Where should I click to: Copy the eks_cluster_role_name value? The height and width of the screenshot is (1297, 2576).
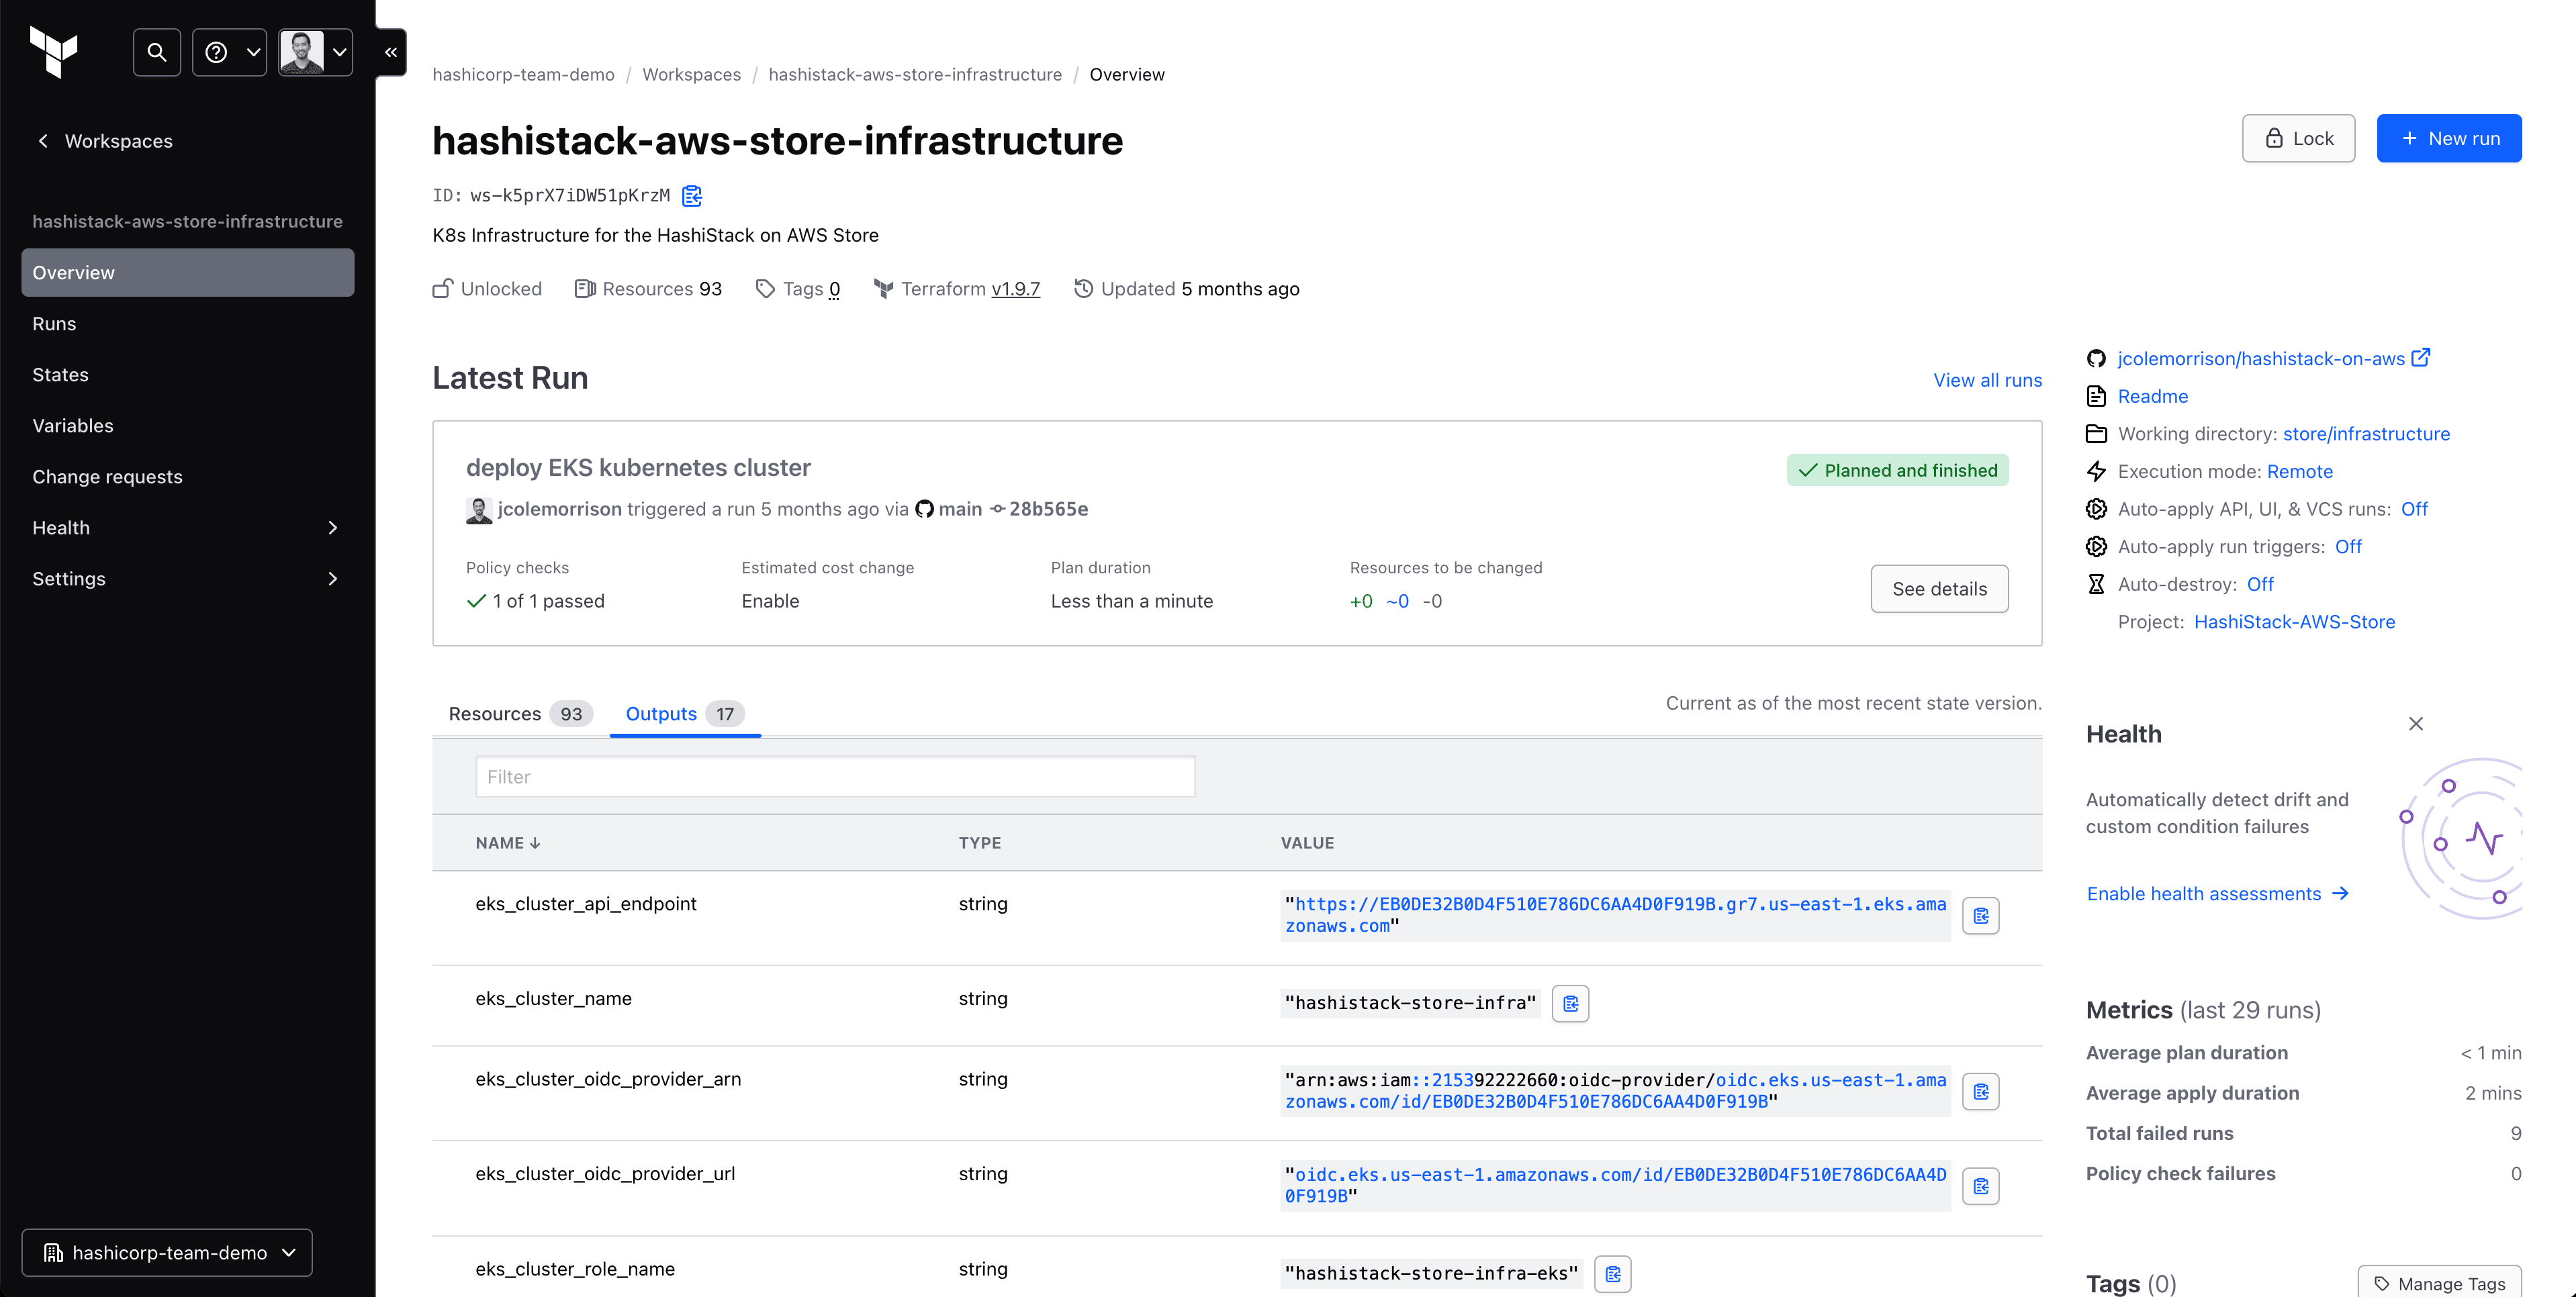pyautogui.click(x=1612, y=1273)
